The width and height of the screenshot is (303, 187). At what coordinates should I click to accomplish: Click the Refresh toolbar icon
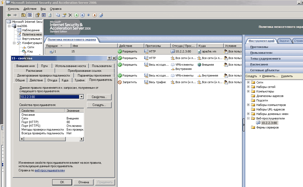(50, 15)
